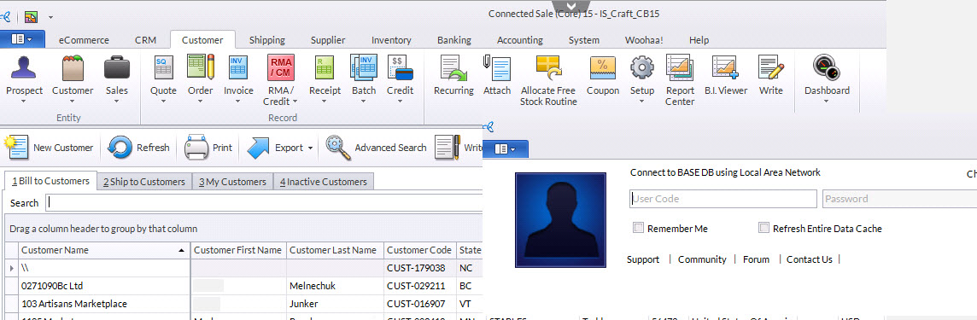Open the Export dropdown arrow

coord(310,148)
